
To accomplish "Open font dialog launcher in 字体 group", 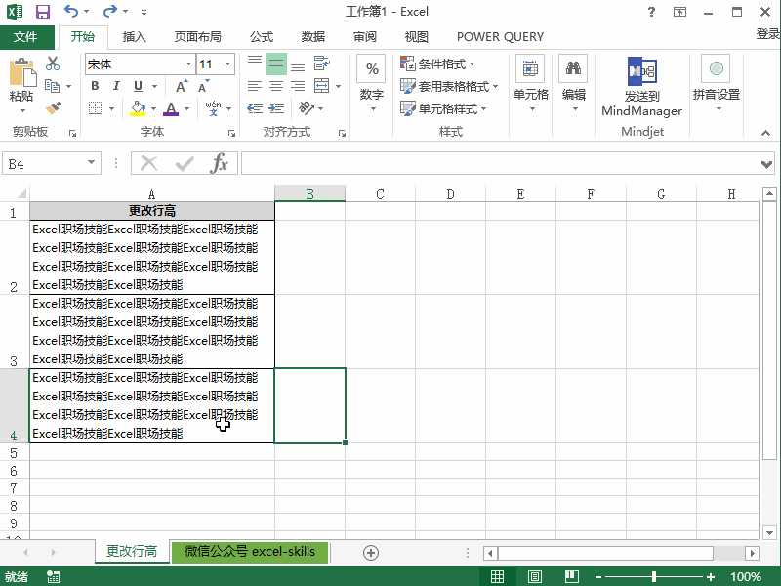I will click(231, 133).
